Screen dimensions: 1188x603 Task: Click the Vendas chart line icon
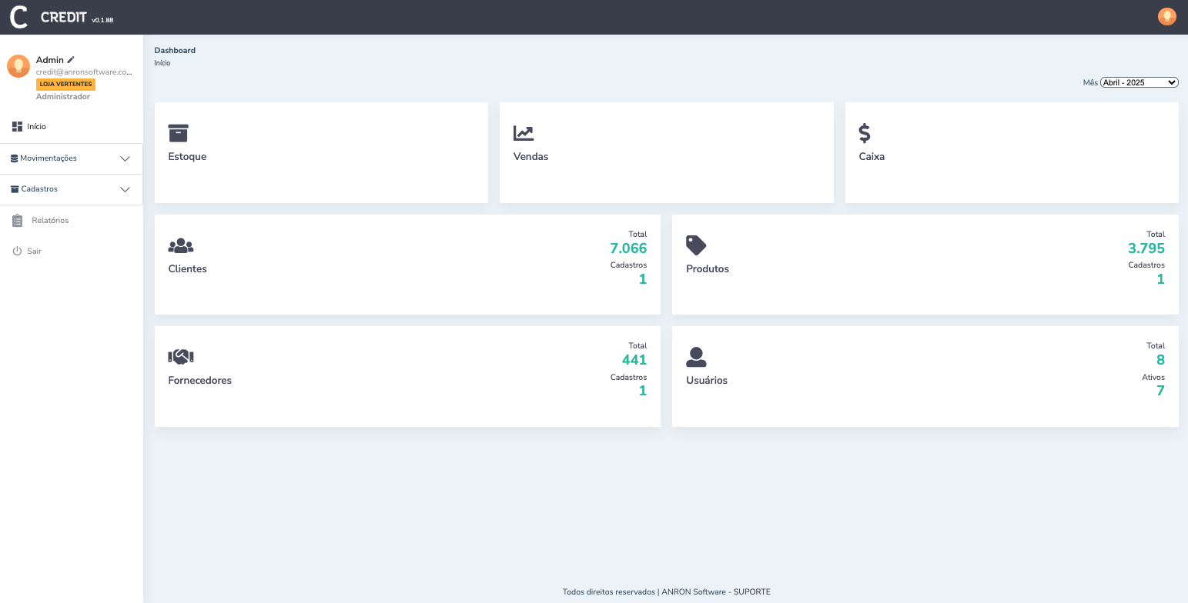pyautogui.click(x=524, y=133)
